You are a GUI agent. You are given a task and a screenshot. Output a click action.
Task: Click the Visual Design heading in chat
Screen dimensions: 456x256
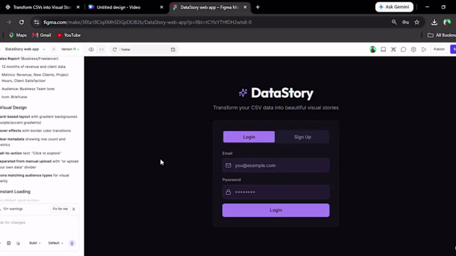13,108
